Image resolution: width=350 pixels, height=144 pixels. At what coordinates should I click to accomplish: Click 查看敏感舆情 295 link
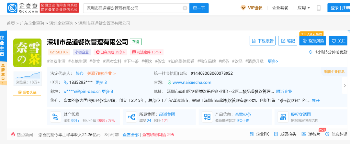158,134
